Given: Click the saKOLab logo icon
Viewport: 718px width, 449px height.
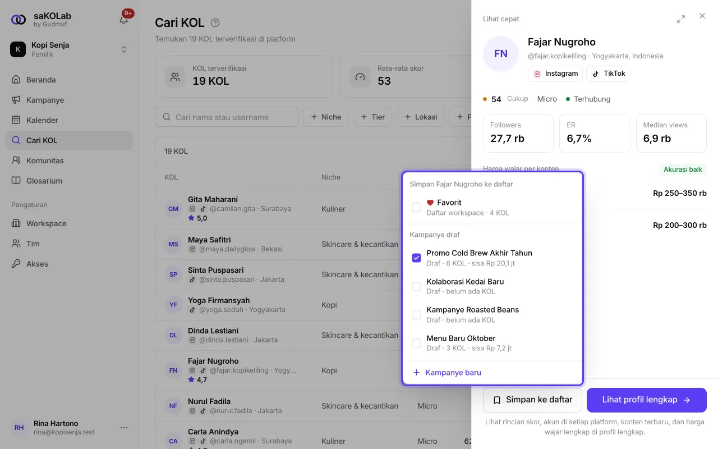Looking at the screenshot, I should point(19,20).
